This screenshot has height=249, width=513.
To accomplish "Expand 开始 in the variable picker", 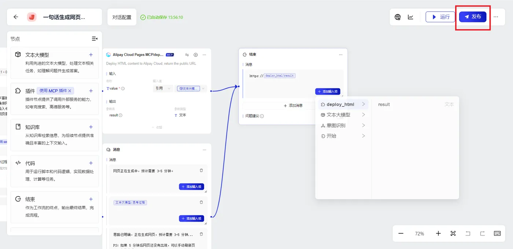I will coord(343,136).
